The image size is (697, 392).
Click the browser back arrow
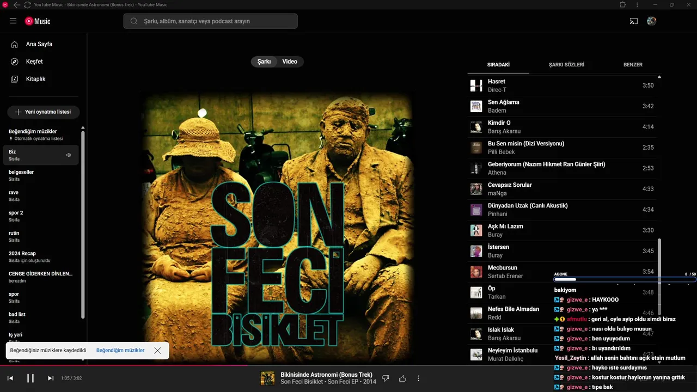tap(16, 4)
